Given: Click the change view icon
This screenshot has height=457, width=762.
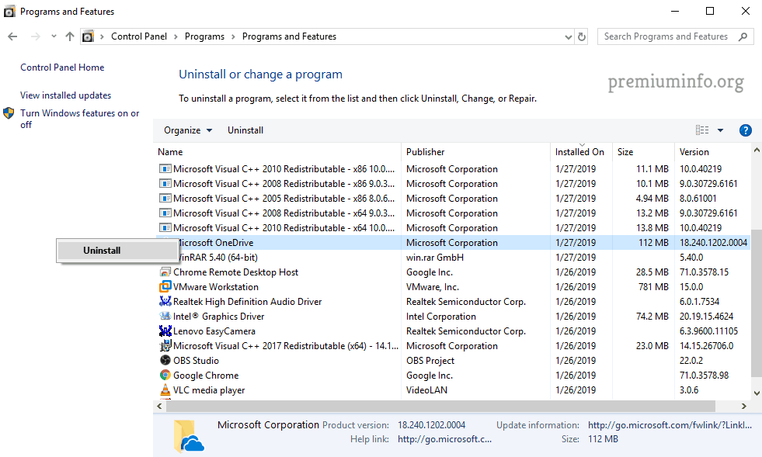Looking at the screenshot, I should coord(702,130).
